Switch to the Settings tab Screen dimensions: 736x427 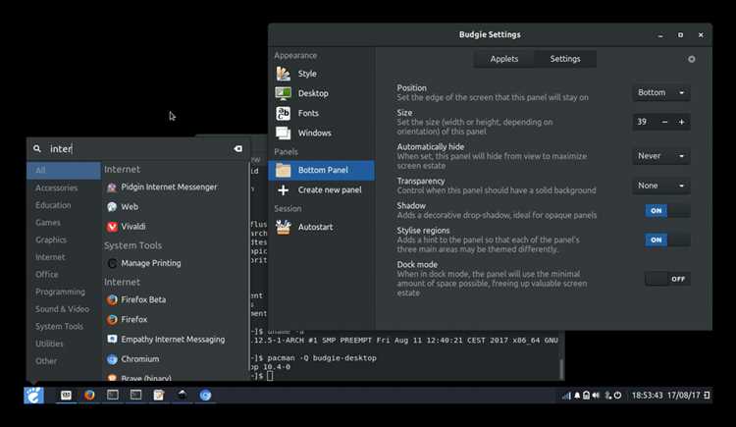[565, 59]
